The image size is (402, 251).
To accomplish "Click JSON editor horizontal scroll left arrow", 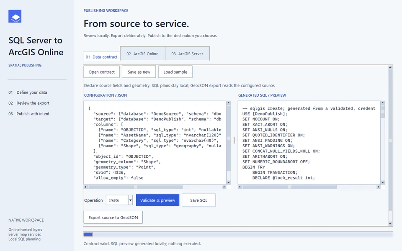I will tap(85, 187).
